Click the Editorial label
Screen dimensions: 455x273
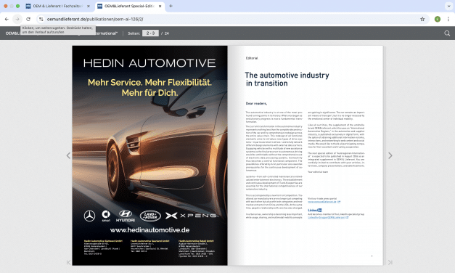click(x=252, y=58)
